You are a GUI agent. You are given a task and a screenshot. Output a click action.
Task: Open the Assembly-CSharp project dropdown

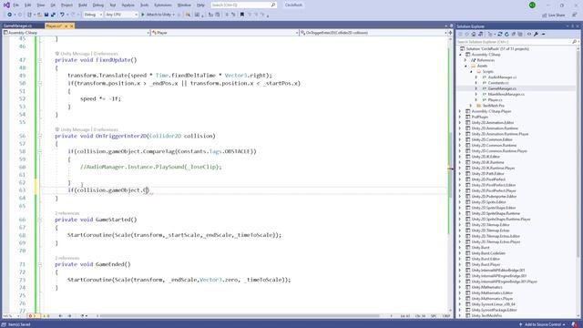click(77, 33)
